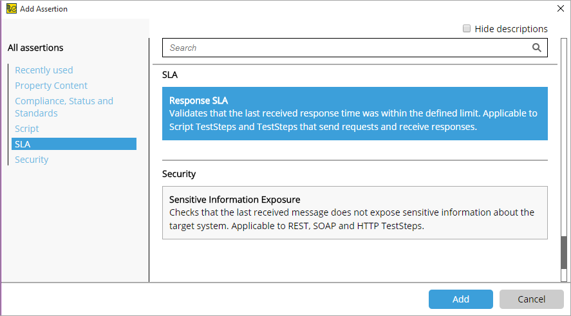The width and height of the screenshot is (571, 316).
Task: Close the Add Assertion dialog
Action: tap(561, 9)
